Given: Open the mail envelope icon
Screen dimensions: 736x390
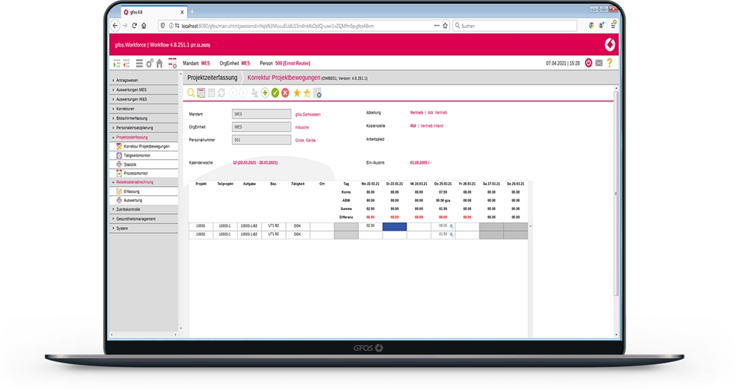Looking at the screenshot, I should coord(599,62).
